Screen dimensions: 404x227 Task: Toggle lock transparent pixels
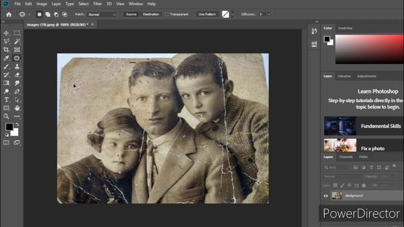[x=335, y=185]
